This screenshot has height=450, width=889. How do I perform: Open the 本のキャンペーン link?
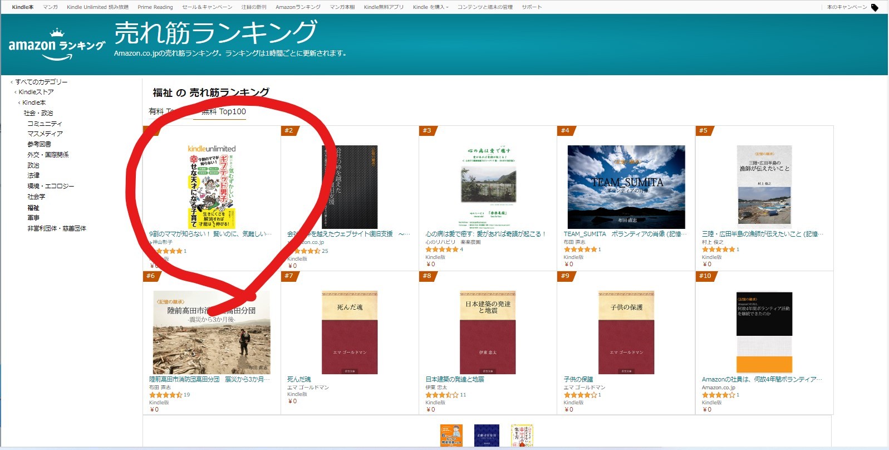847,7
